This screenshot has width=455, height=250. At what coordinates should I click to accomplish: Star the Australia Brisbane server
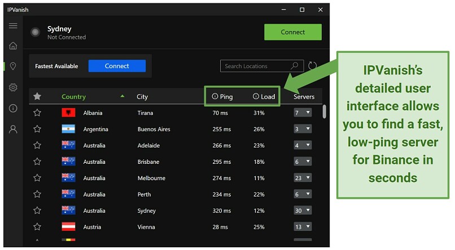coord(37,162)
